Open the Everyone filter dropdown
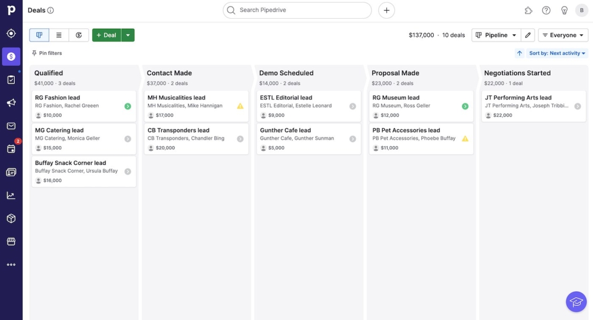The height and width of the screenshot is (320, 593). click(x=563, y=35)
